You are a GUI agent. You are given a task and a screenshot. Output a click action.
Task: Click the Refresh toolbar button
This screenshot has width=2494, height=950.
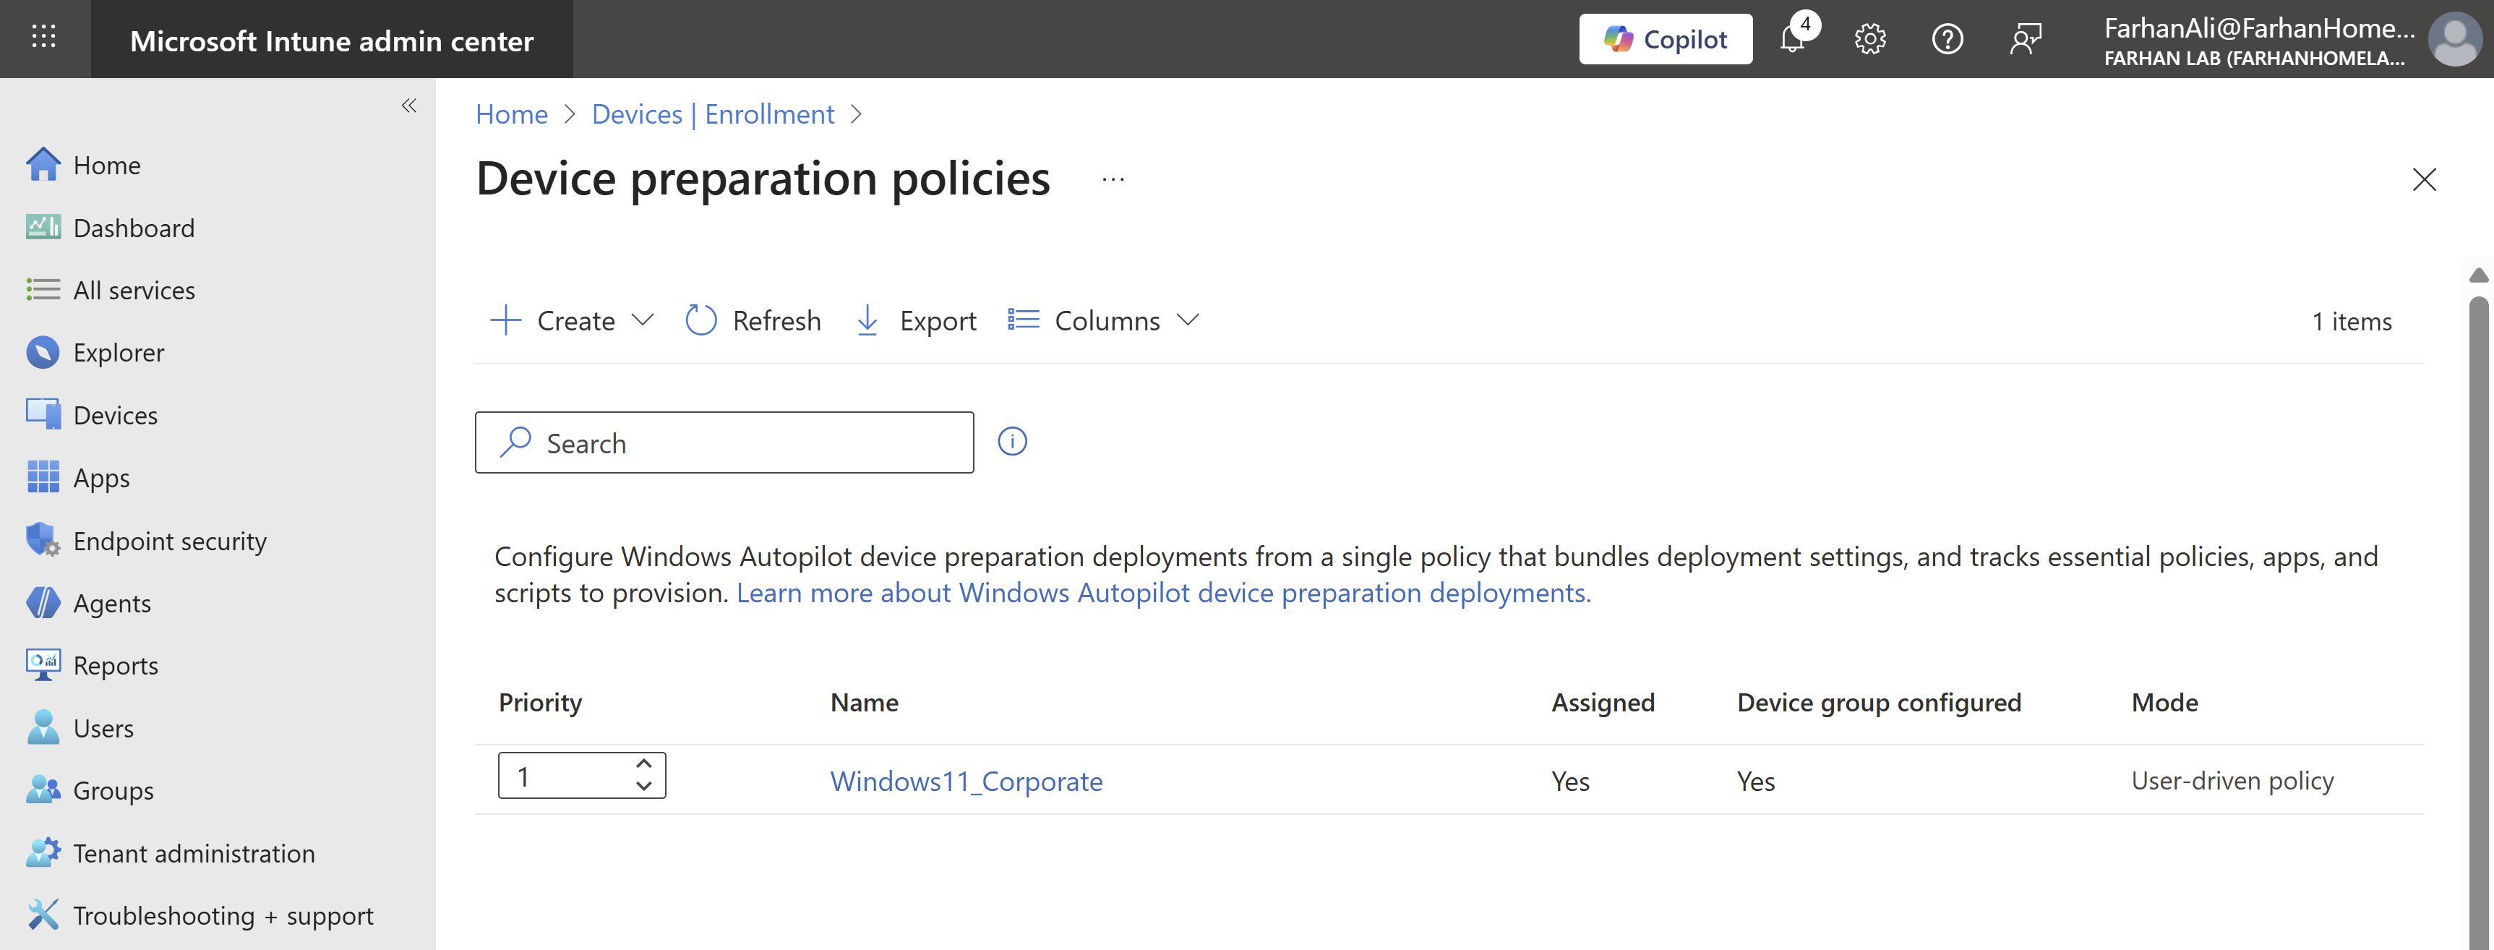click(753, 320)
